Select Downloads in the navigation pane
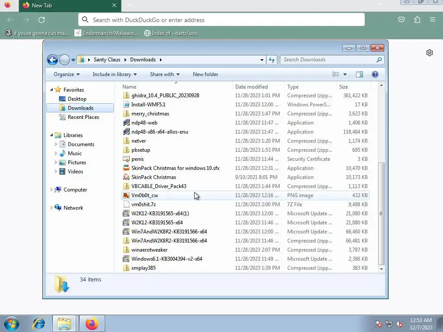Screen dimensions: 443x332 [x=80, y=108]
